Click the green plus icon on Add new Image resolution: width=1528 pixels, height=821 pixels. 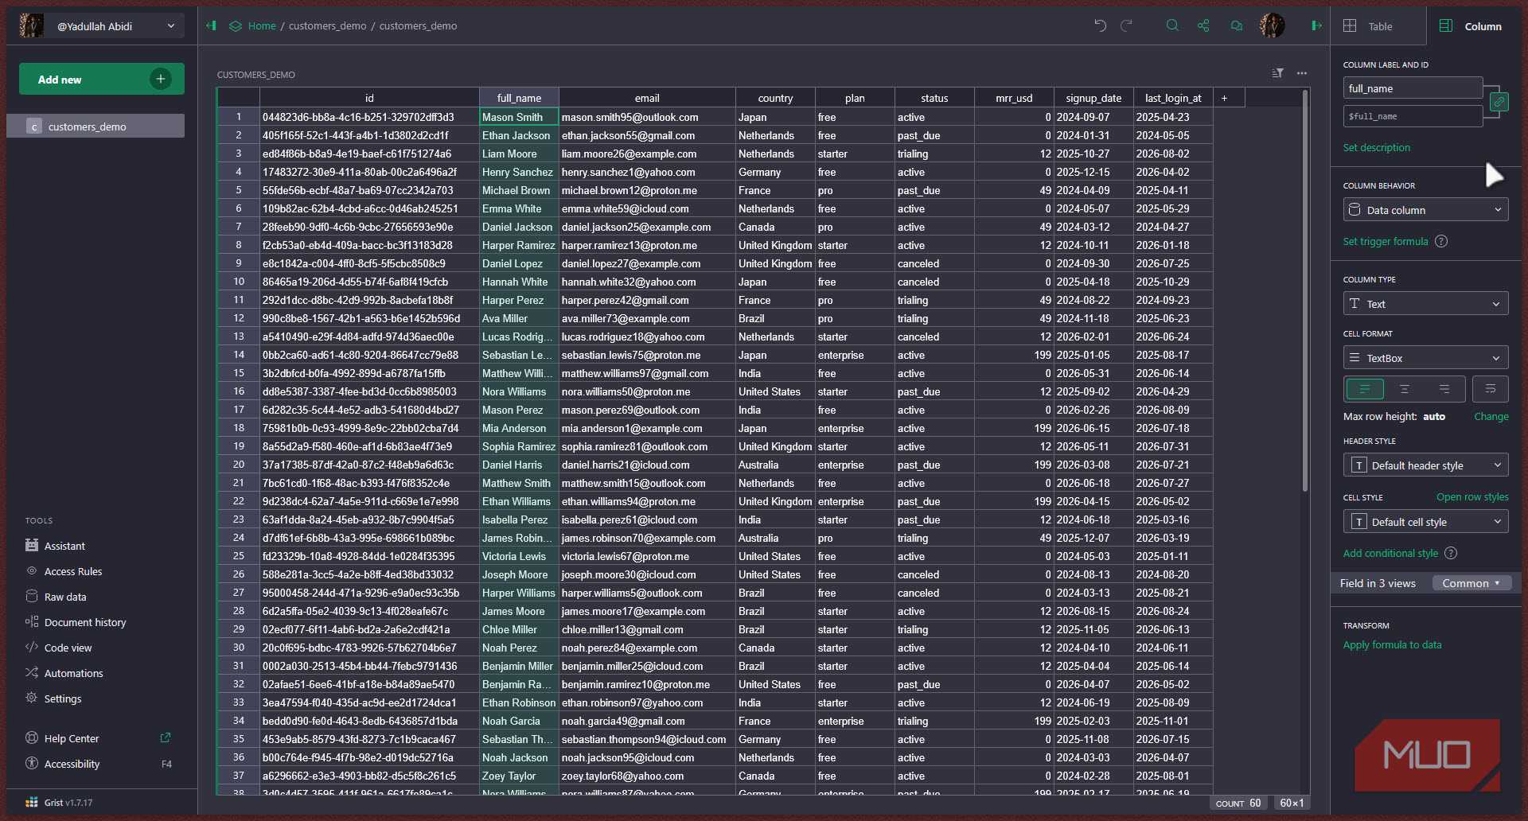coord(161,79)
